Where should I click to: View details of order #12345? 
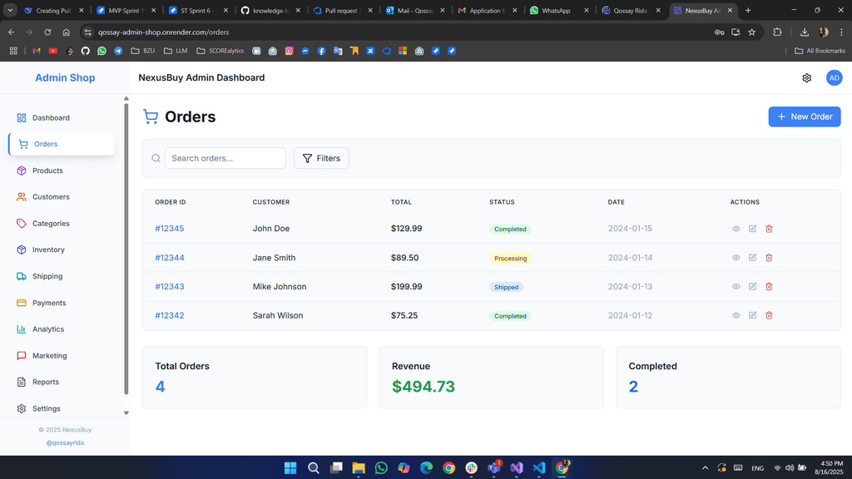click(736, 229)
